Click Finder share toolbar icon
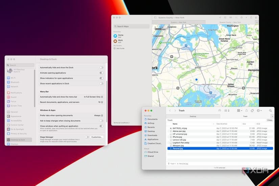 [247, 111]
